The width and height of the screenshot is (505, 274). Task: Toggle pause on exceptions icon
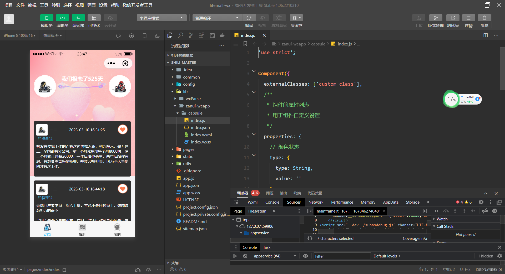coord(495,211)
